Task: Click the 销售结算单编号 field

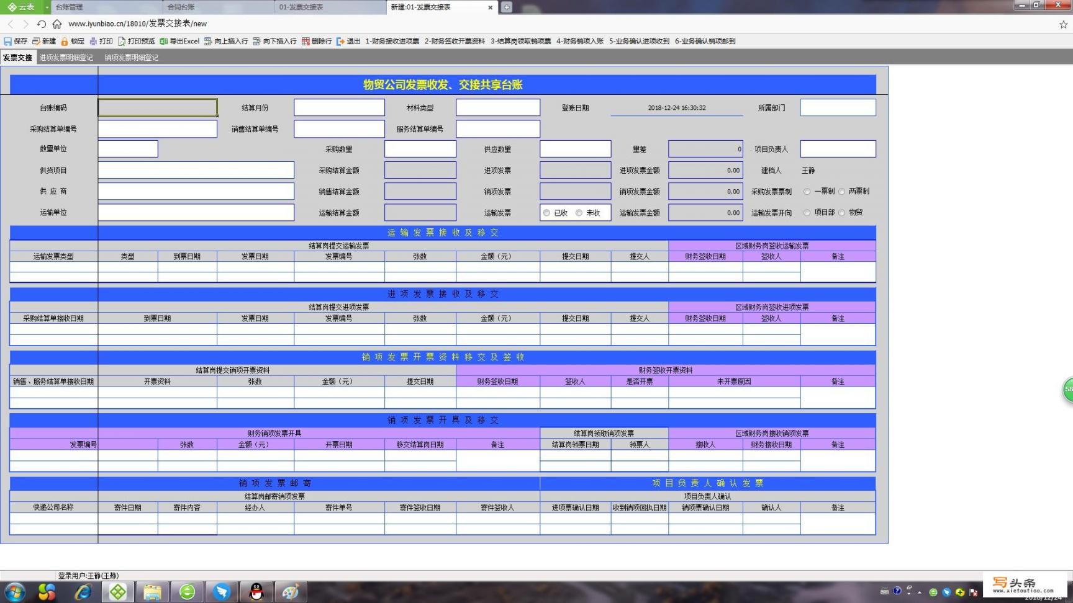Action: tap(339, 128)
